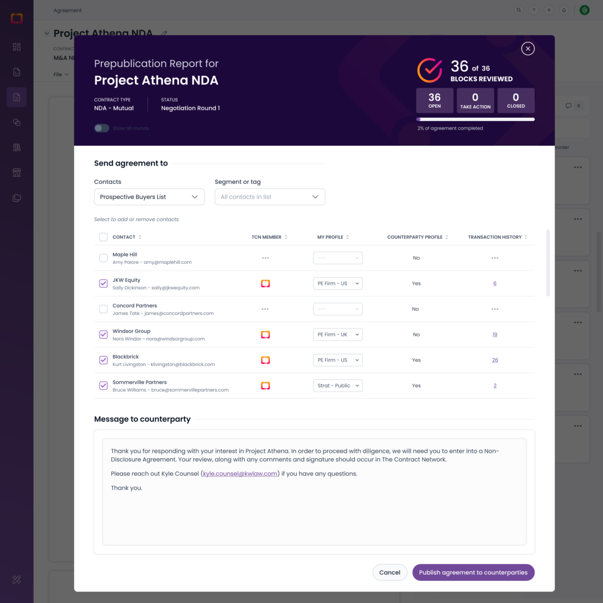Screen dimensions: 603x603
Task: Open the File menu
Action: pyautogui.click(x=60, y=74)
